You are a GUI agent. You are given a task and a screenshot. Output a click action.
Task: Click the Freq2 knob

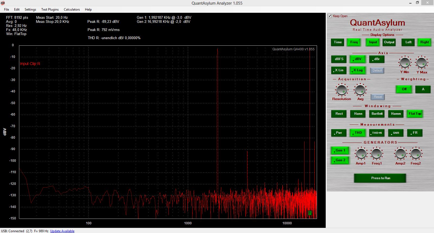point(416,154)
